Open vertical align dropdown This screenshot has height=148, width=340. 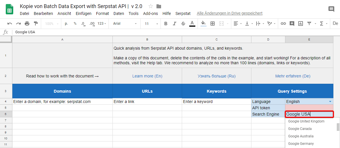[x=249, y=24]
